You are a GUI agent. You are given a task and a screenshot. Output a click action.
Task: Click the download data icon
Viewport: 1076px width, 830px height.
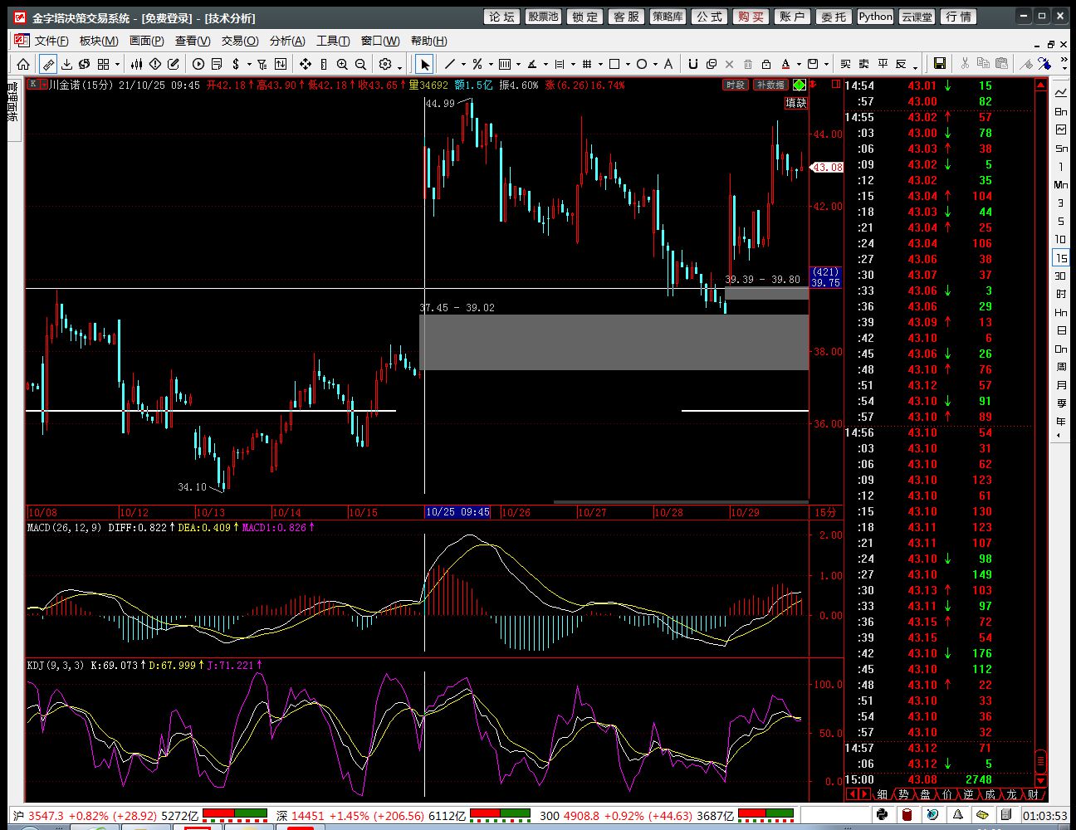click(66, 64)
